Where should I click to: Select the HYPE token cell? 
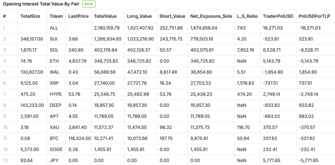pyautogui.click(x=56, y=94)
